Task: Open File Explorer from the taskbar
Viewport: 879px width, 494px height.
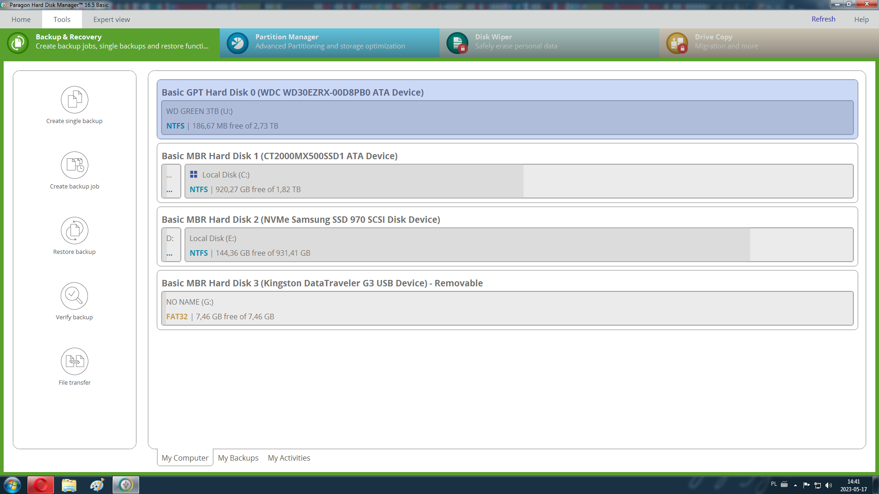Action: [x=69, y=485]
